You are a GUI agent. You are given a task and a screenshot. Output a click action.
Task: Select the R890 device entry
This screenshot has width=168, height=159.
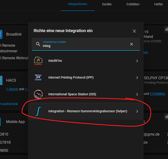[4, 150]
